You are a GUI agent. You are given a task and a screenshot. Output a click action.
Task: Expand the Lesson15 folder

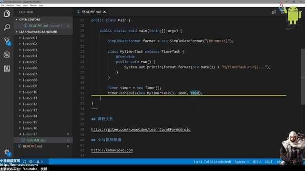click(x=43, y=122)
